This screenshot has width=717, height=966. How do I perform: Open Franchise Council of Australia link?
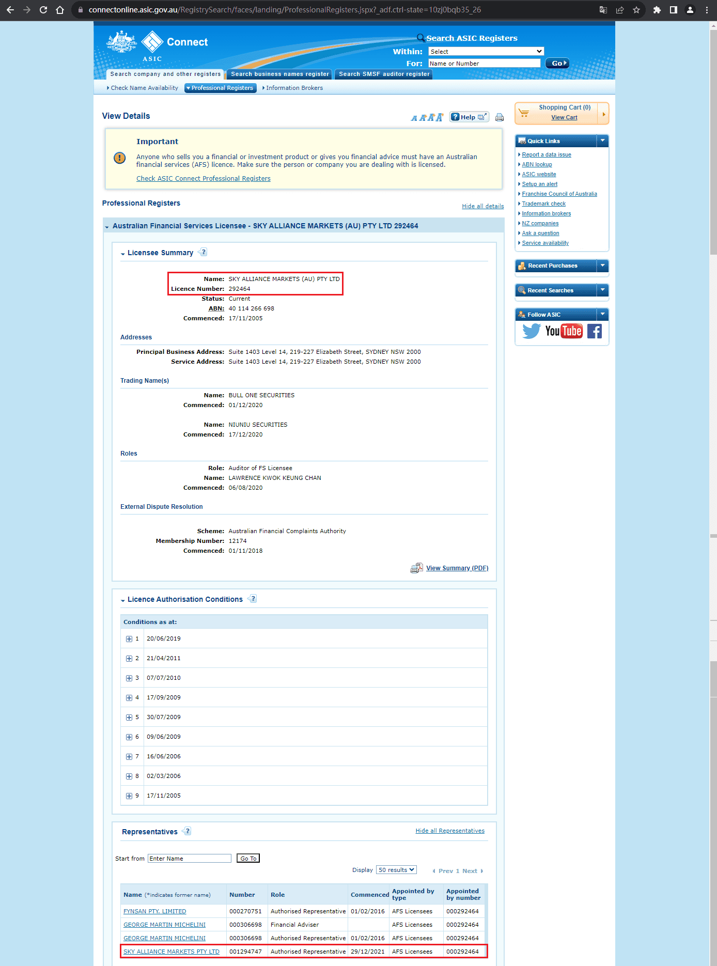pyautogui.click(x=559, y=194)
